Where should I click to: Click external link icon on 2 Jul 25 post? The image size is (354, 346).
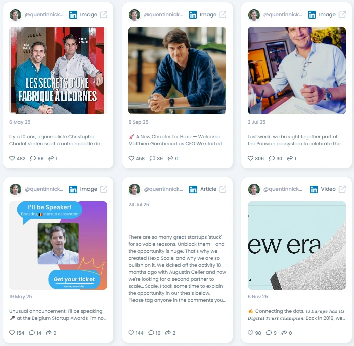tap(342, 15)
